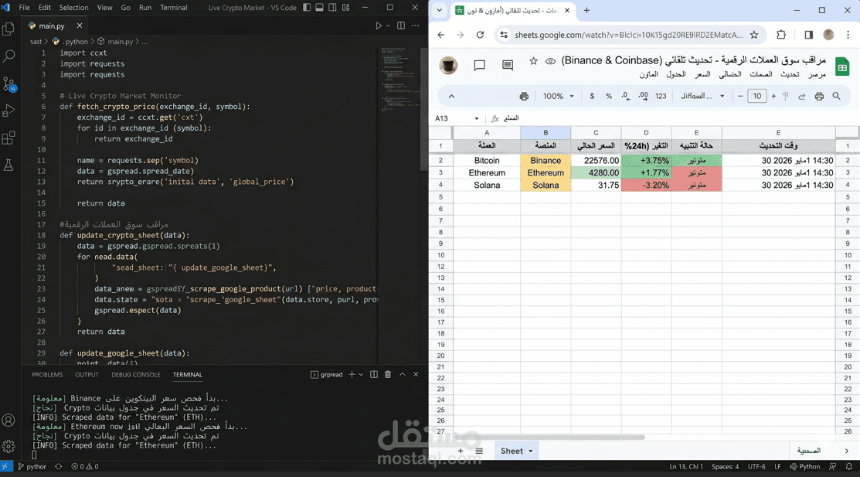This screenshot has height=477, width=860.
Task: Expand the side panel chevron at bottom right
Action: 846,451
